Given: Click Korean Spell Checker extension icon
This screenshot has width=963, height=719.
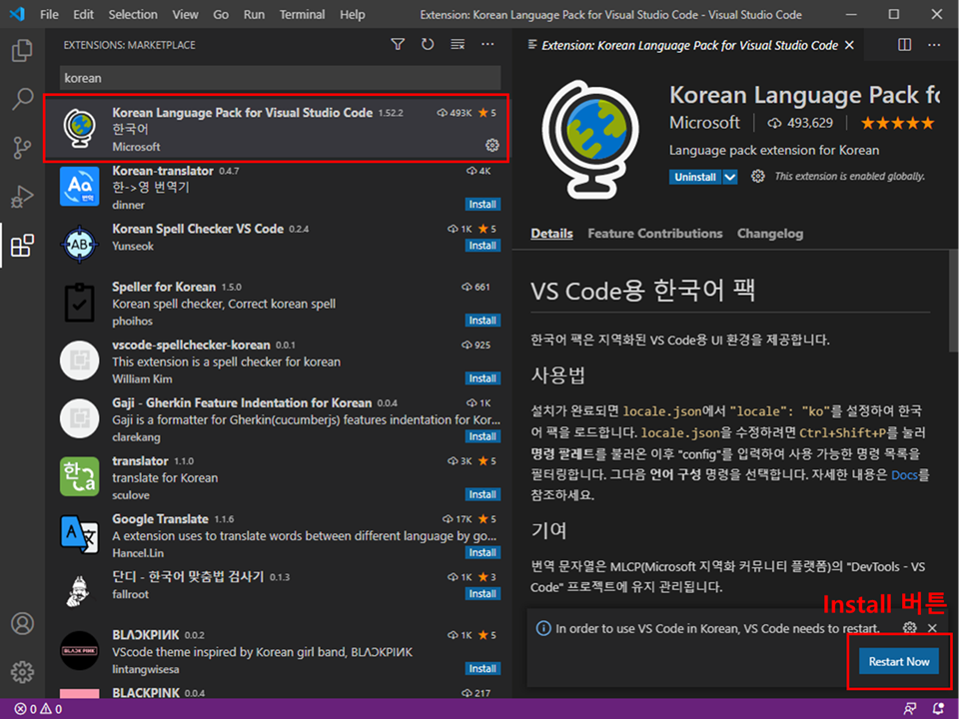Looking at the screenshot, I should (79, 244).
